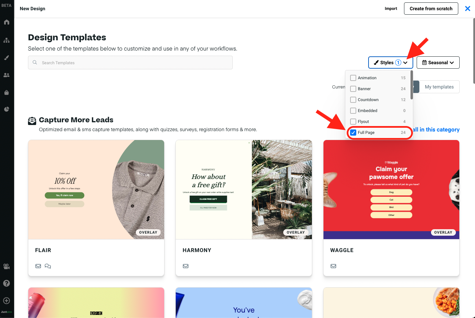Check the Banner style checkbox
475x318 pixels.
(353, 89)
